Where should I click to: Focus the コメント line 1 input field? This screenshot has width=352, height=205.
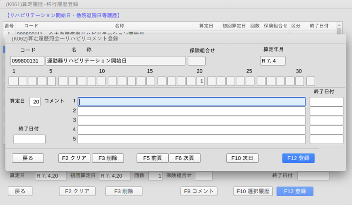191,101
